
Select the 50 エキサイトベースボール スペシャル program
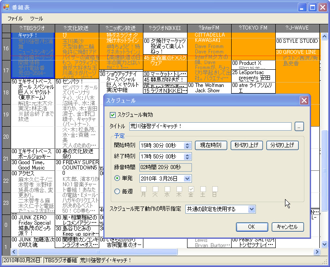33,114
